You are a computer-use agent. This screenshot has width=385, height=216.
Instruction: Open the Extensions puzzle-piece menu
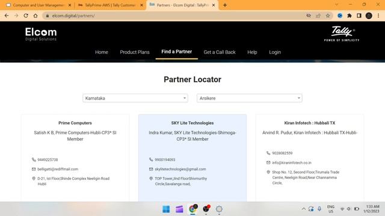coord(350,16)
